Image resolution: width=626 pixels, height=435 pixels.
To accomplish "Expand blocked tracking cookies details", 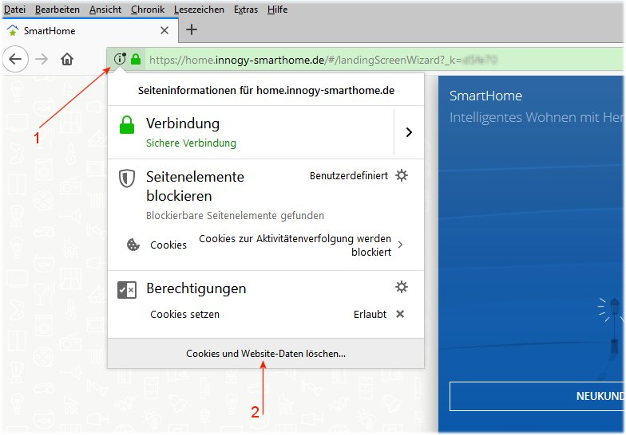I will [x=400, y=245].
